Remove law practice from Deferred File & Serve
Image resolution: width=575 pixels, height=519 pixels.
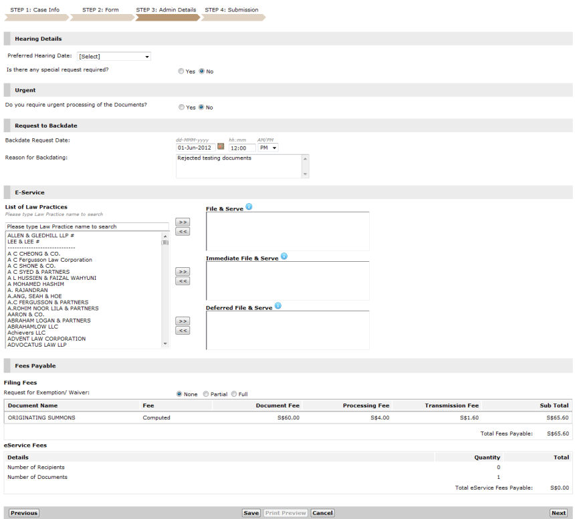tap(183, 331)
